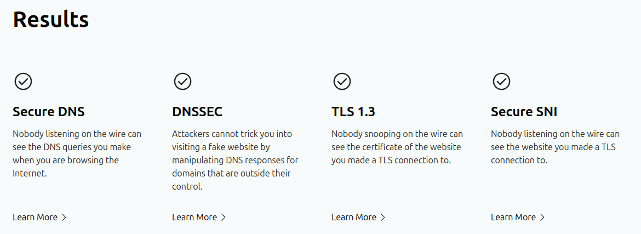Screen dimensions: 641x234
Task: Open Learn More for Secure DNS
Action: coord(35,218)
